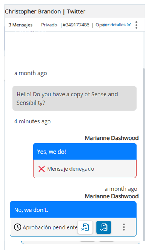Click the conversation vertical scrollbar
Image resolution: width=150 pixels, height=250 pixels.
(x=144, y=154)
